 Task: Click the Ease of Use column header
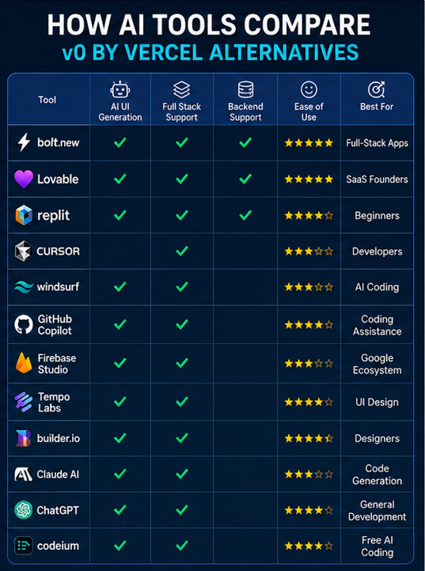pyautogui.click(x=309, y=100)
